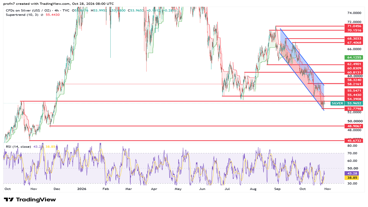Click the 58.3240 price level label
368x207 pixels.
click(355, 80)
